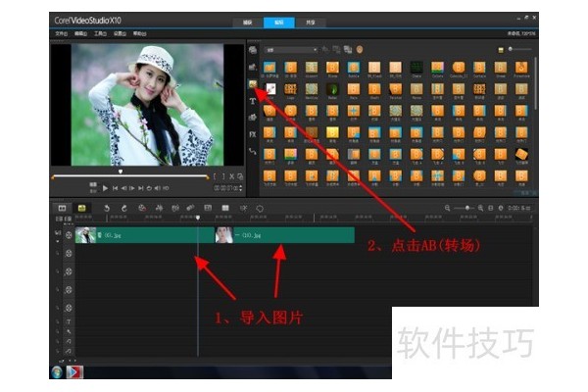Open the Motion Tracking tool
588x392 pixels.
pyautogui.click(x=190, y=208)
